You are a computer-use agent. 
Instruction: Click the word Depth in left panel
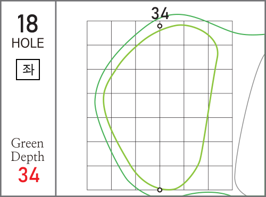click(x=28, y=157)
